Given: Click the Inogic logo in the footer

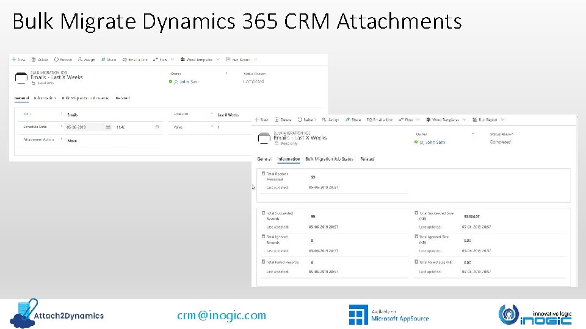Looking at the screenshot, I should pos(535,315).
